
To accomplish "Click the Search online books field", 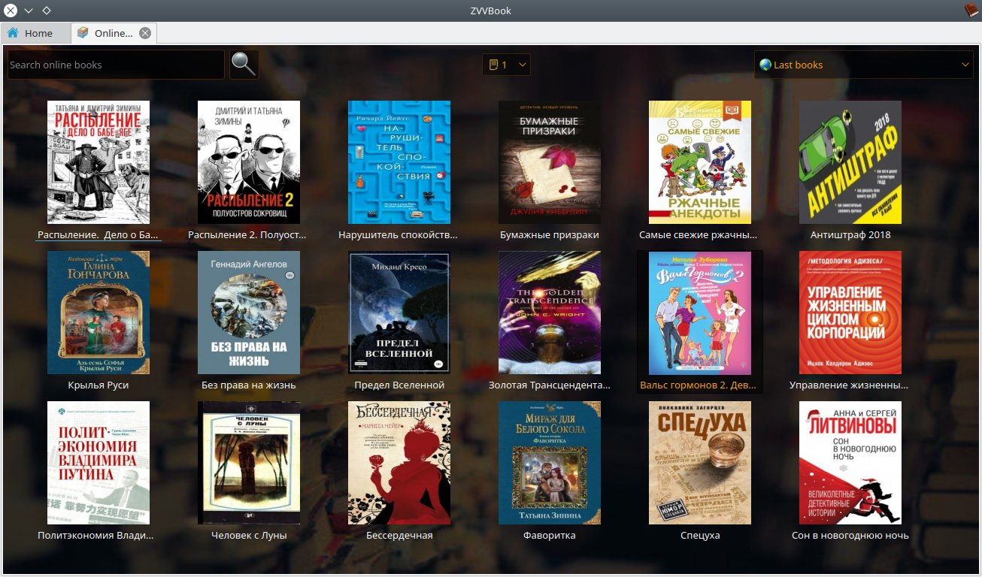I will (116, 65).
